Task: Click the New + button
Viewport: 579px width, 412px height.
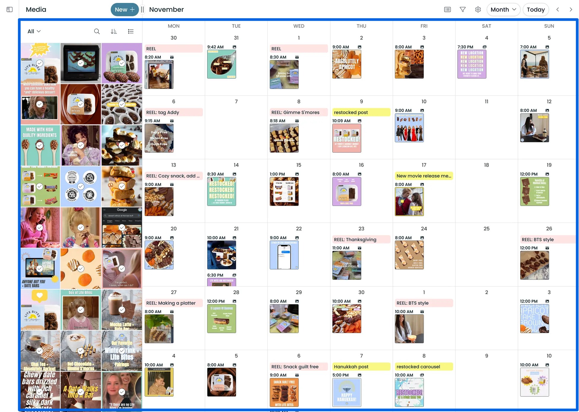Action: tap(124, 9)
